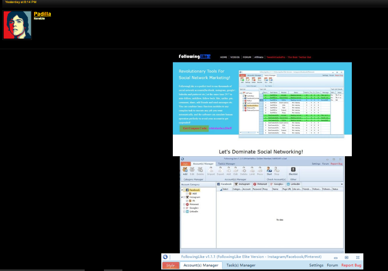Click the Proxy icon in ribbon

coord(260,170)
